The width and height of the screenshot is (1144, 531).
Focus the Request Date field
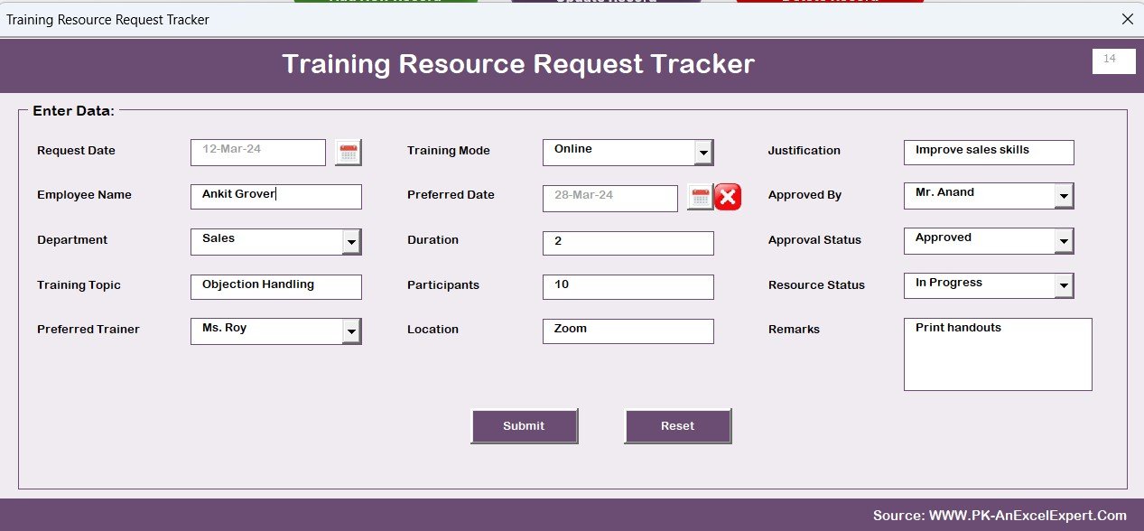(258, 153)
